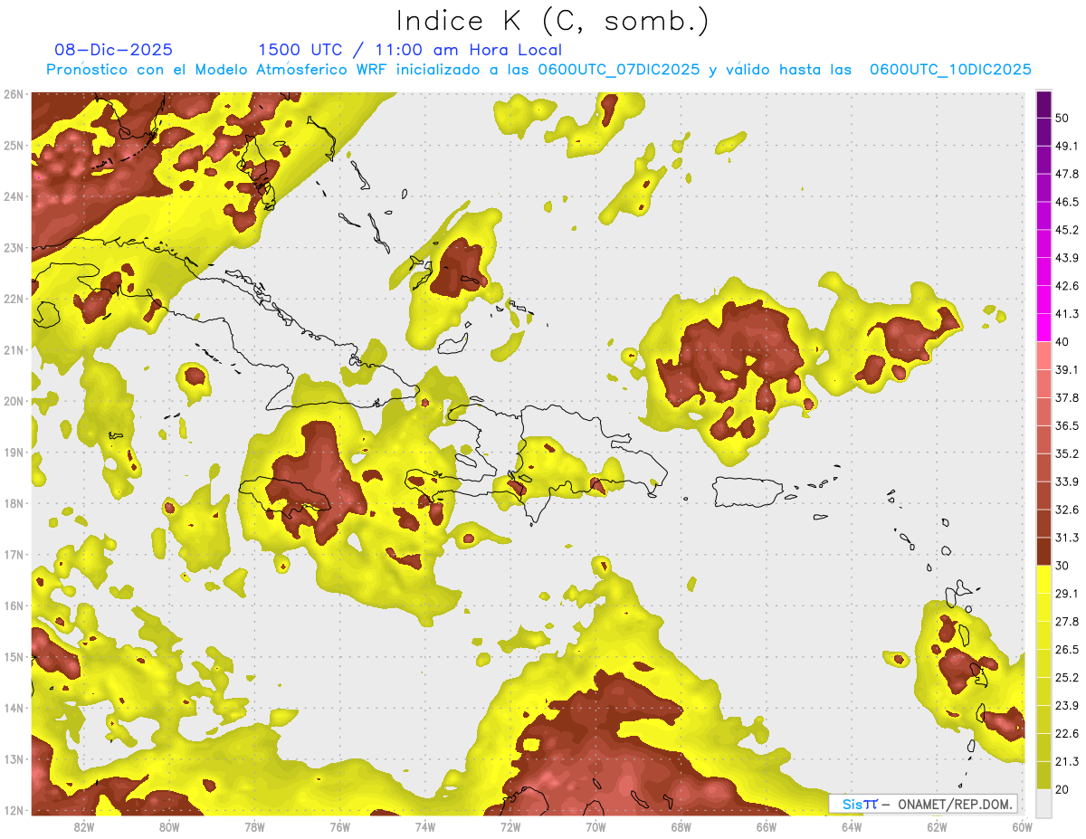Image resolution: width=1086 pixels, height=839 pixels.
Task: Click the legend value '36.5'
Action: (x=1067, y=425)
